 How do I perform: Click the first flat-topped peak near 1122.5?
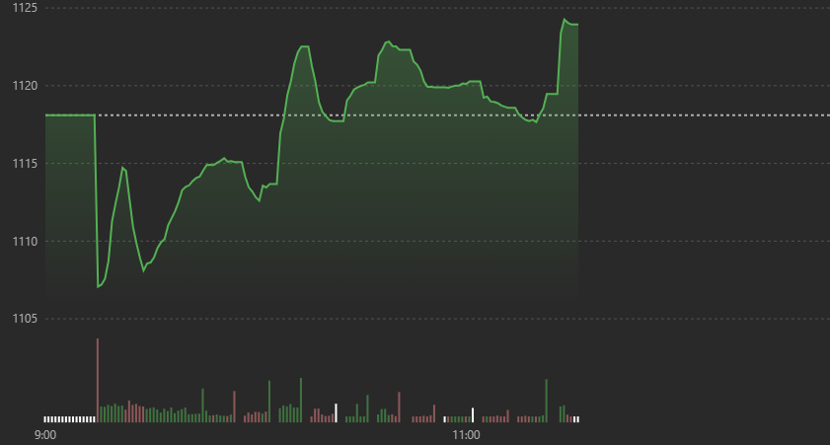303,46
